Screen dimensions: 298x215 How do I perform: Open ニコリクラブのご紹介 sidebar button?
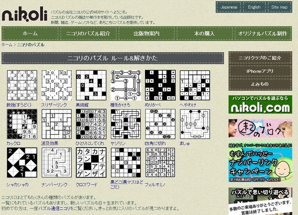click(x=260, y=58)
